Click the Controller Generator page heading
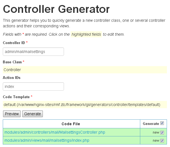The image size is (170, 147). coord(56,9)
